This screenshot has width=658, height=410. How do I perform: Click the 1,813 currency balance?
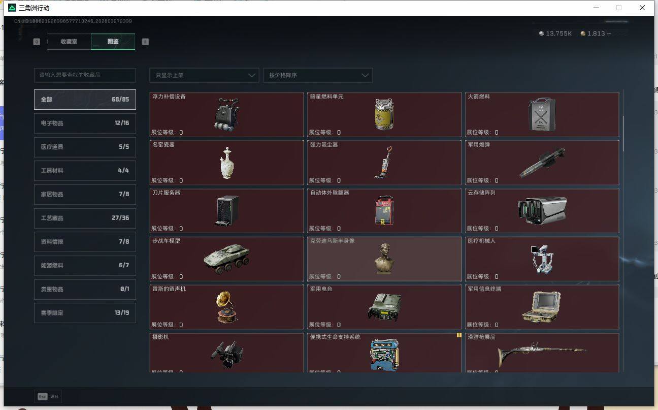point(596,34)
